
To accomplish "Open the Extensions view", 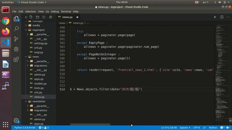I will 16,59.
